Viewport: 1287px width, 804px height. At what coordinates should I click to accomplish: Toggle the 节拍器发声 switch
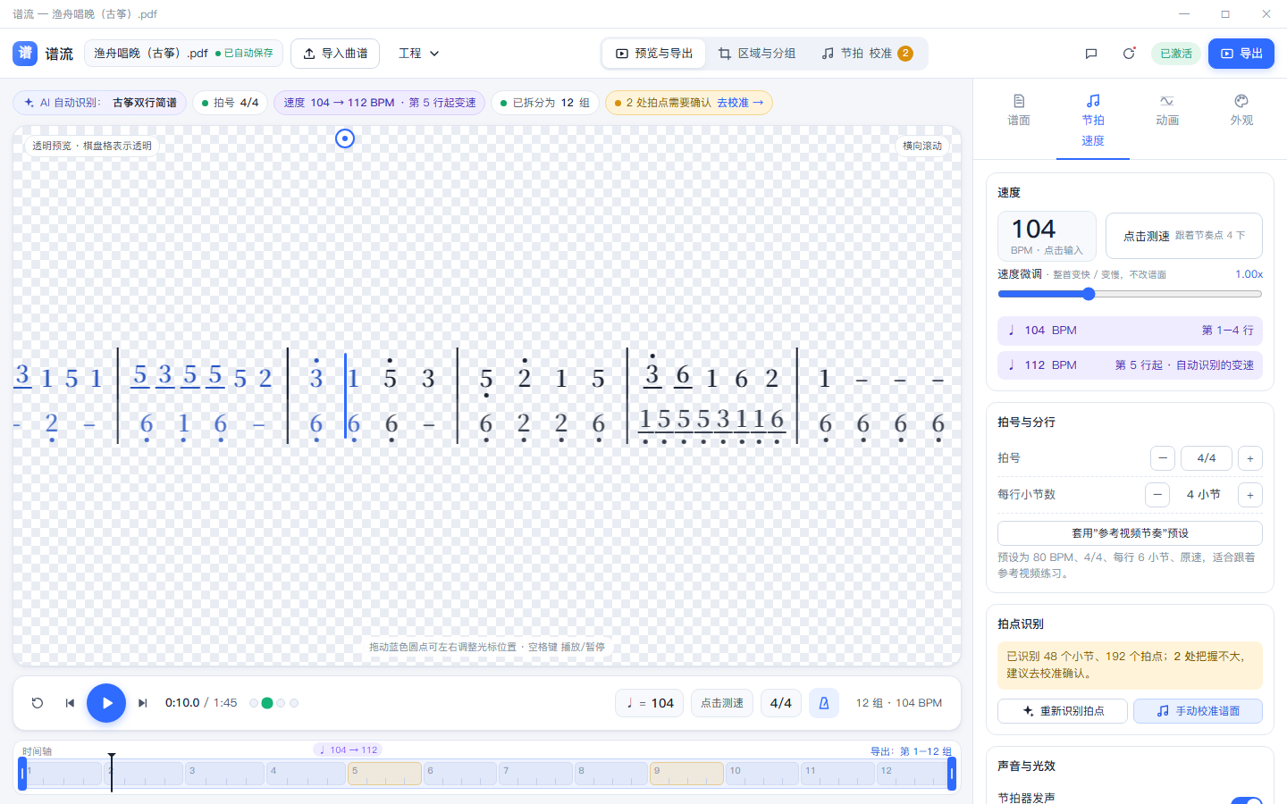[1247, 801]
